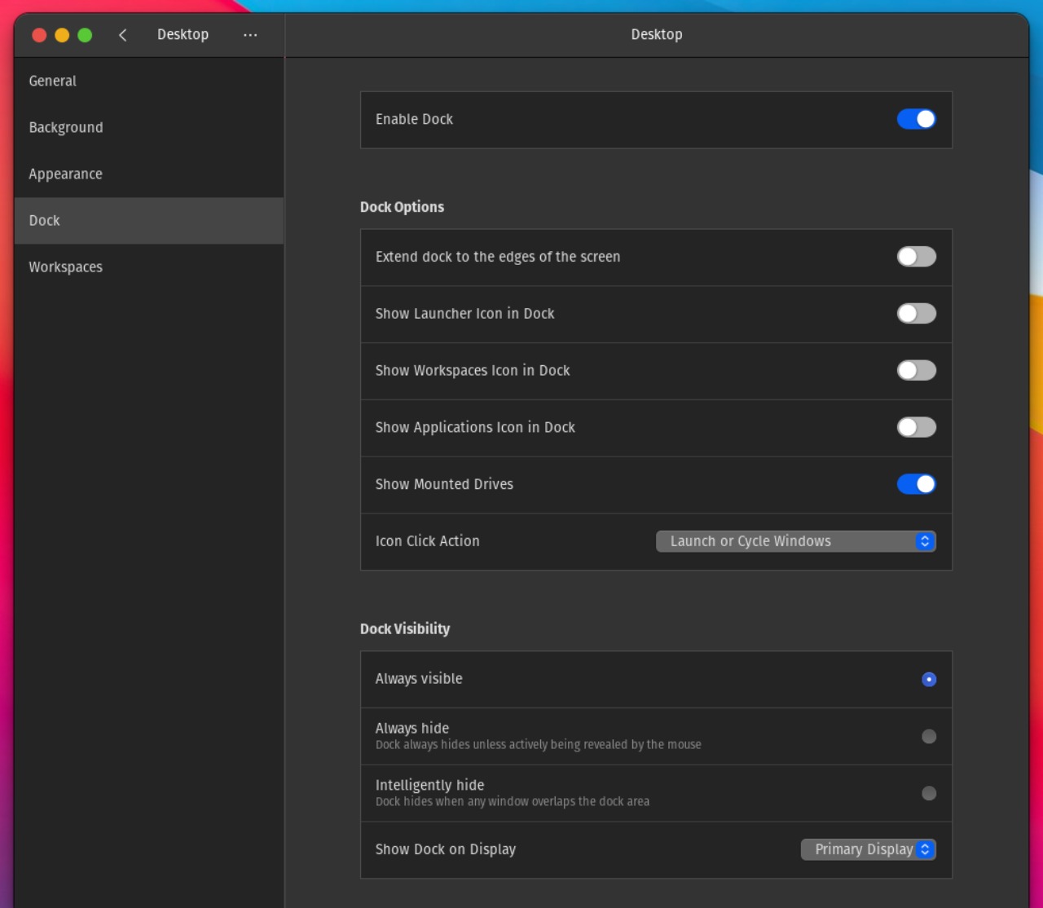Open the Appearance settings section
The width and height of the screenshot is (1043, 908).
point(149,174)
